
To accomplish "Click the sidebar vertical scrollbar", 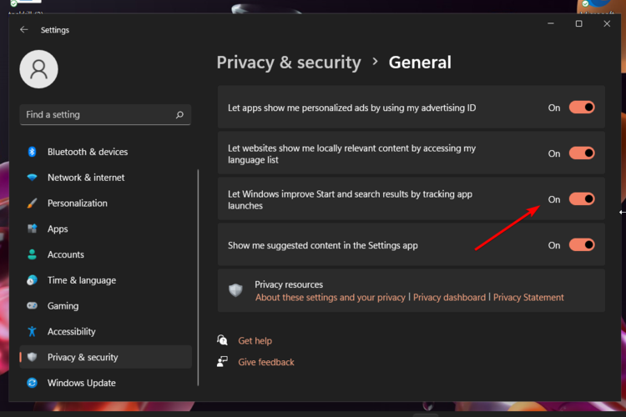I will tap(198, 278).
